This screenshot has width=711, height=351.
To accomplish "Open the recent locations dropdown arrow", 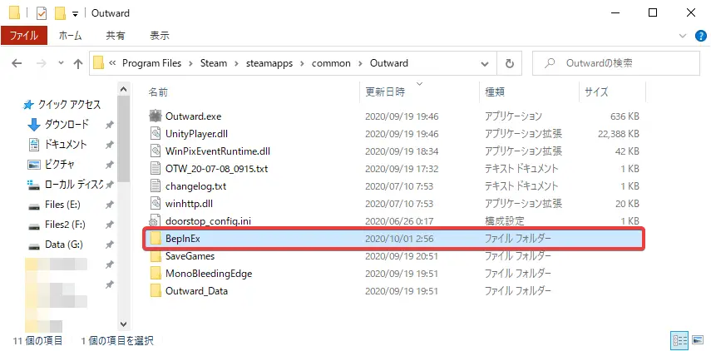I will [62, 63].
